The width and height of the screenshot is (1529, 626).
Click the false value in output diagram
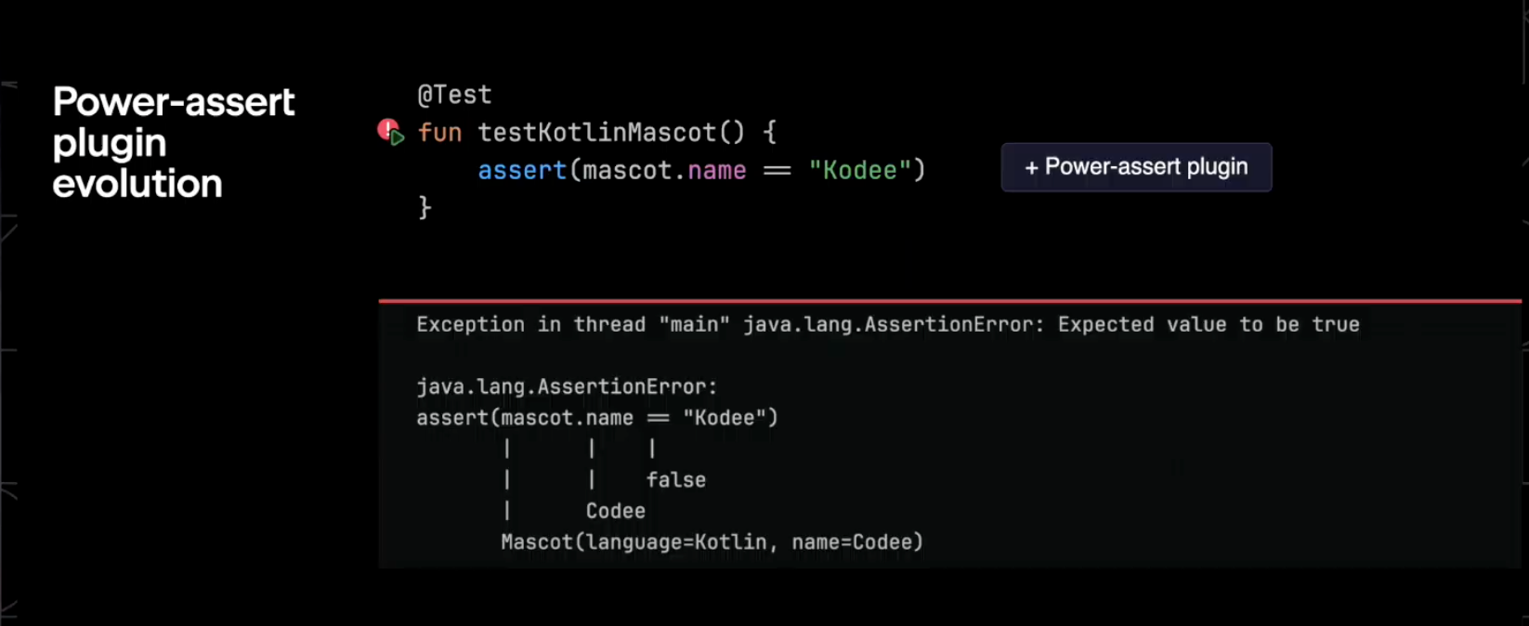click(x=676, y=480)
